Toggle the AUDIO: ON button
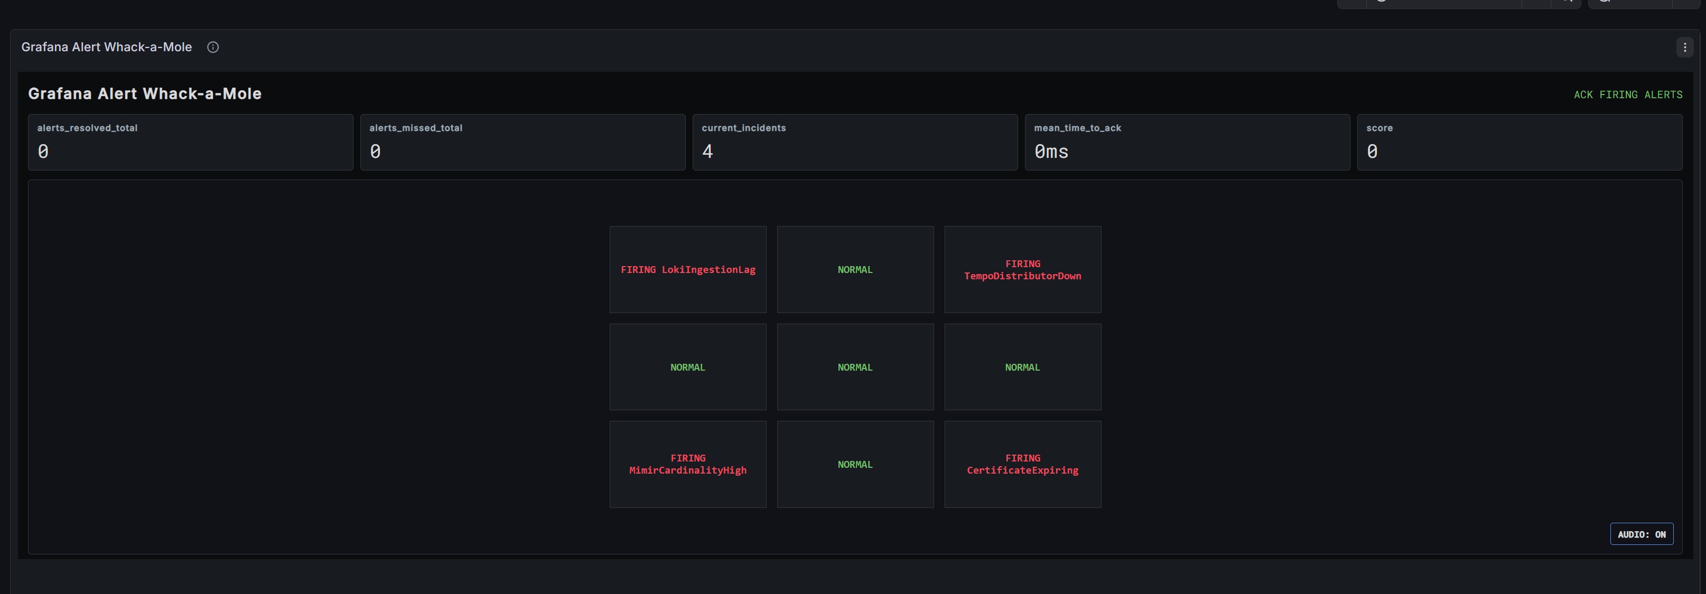The height and width of the screenshot is (594, 1706). tap(1641, 534)
